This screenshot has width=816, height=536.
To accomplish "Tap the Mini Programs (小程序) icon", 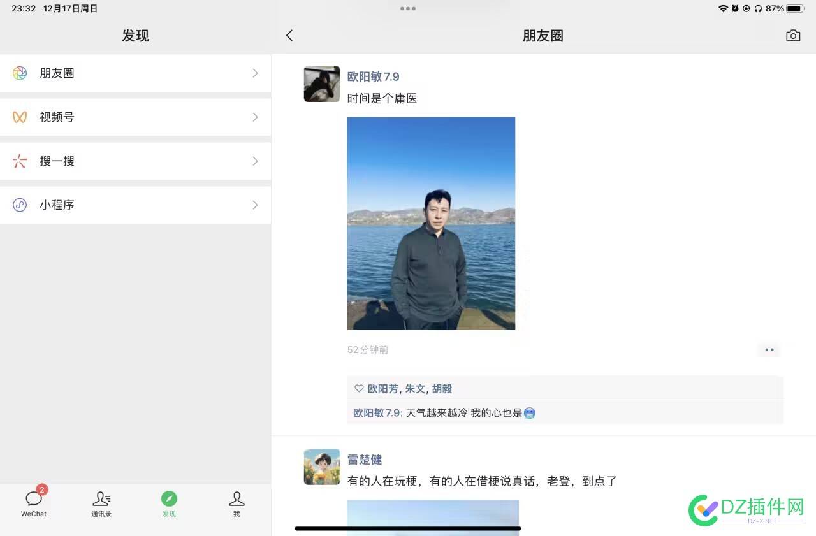I will pos(20,205).
